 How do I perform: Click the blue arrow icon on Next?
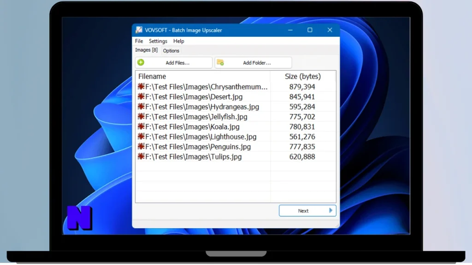[330, 211]
